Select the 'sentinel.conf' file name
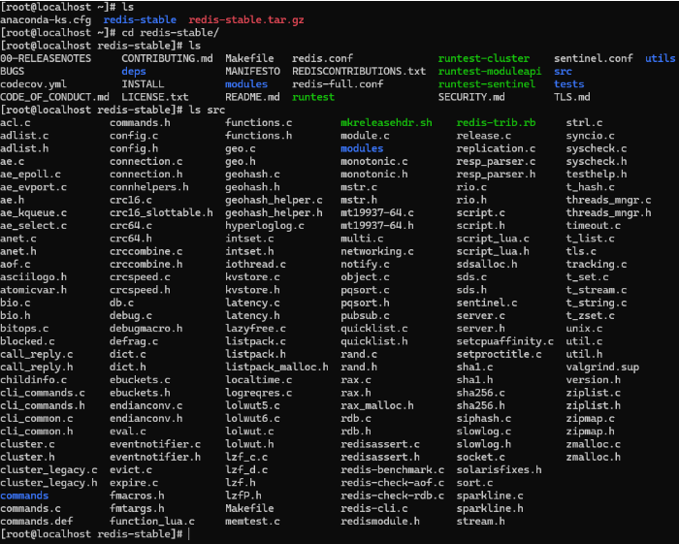Image resolution: width=679 pixels, height=544 pixels. coord(594,58)
